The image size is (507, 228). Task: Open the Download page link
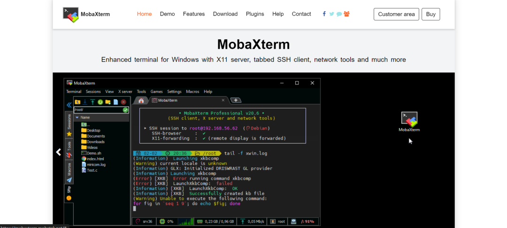coord(225,14)
